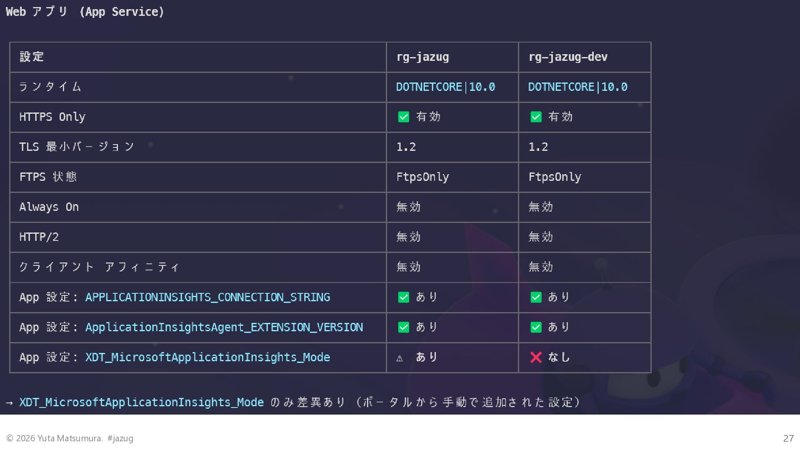Click slide page number 27
The height and width of the screenshot is (450, 800).
(x=788, y=438)
